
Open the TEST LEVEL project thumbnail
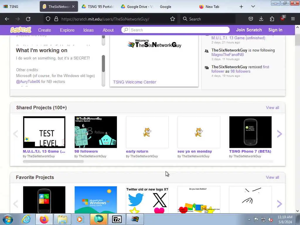pyautogui.click(x=44, y=132)
